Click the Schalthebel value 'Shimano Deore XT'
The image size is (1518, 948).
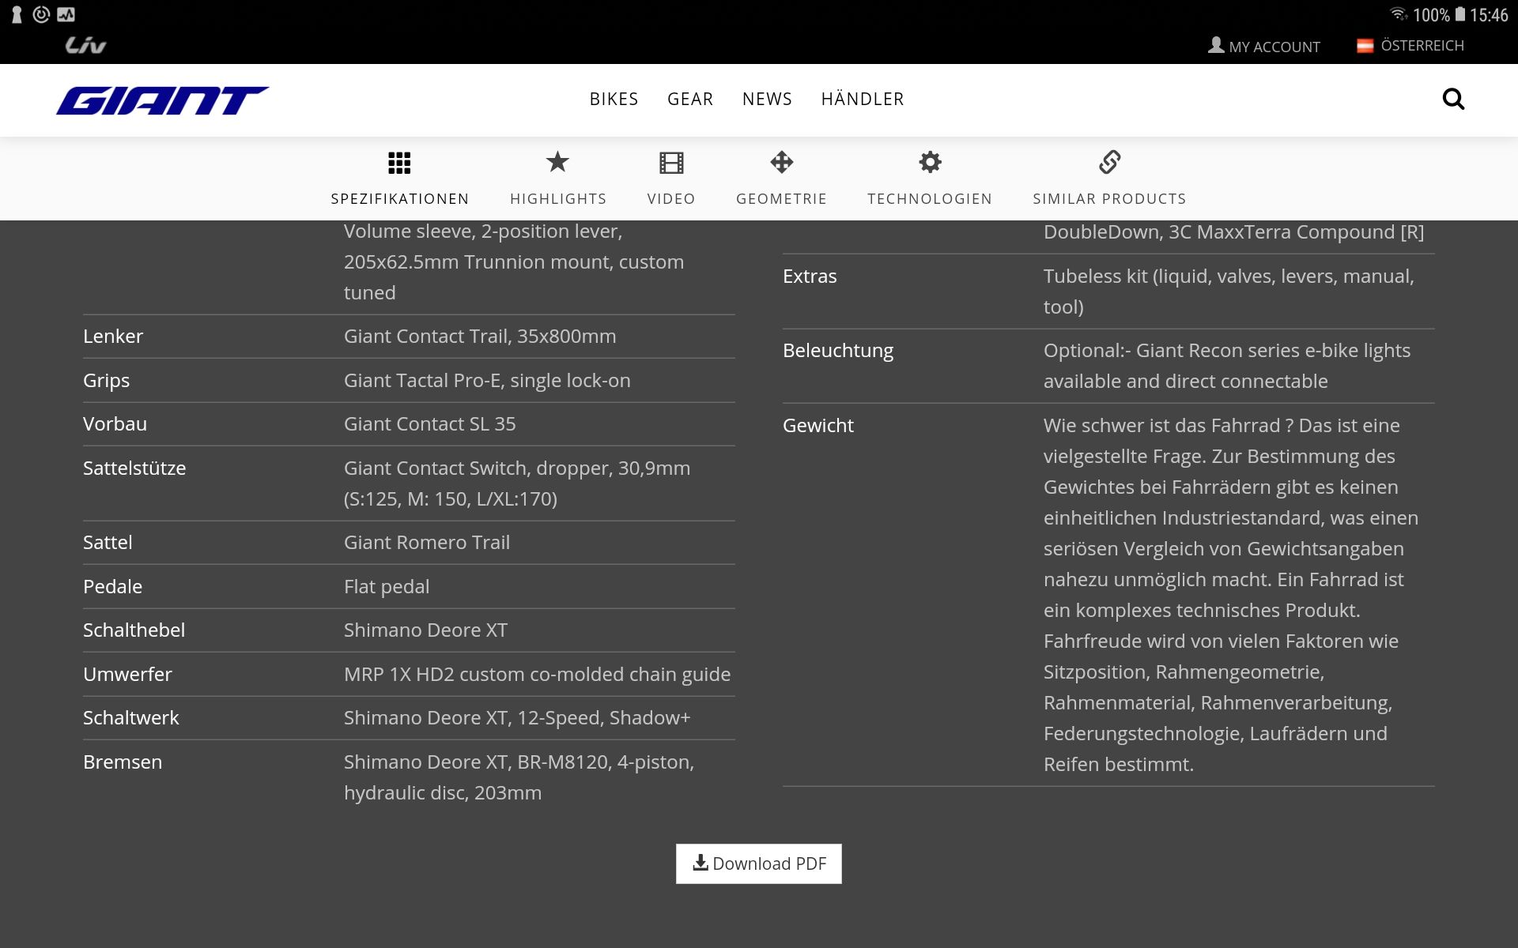pyautogui.click(x=425, y=630)
